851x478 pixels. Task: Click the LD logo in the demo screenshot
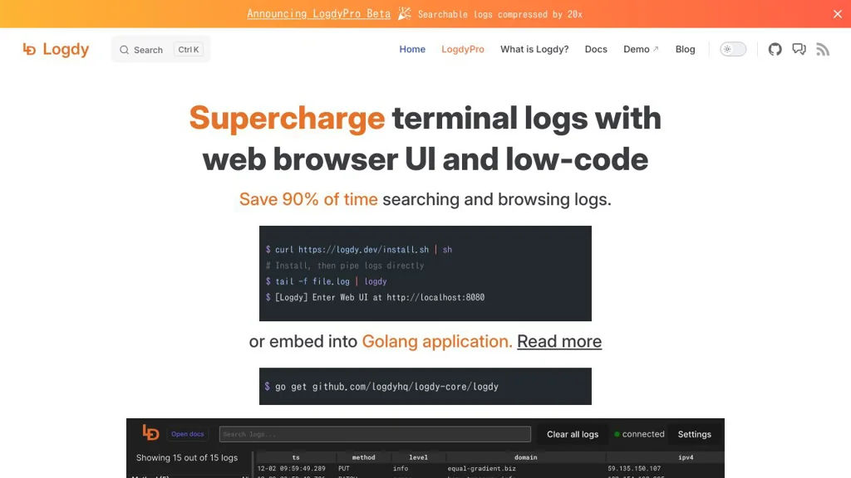(151, 433)
